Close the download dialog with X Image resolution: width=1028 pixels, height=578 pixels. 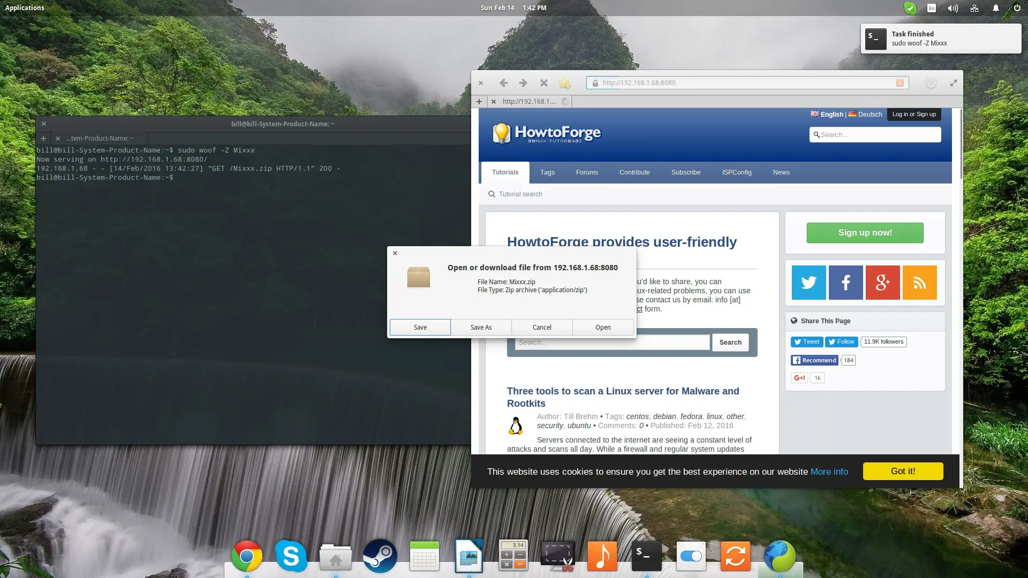(395, 253)
